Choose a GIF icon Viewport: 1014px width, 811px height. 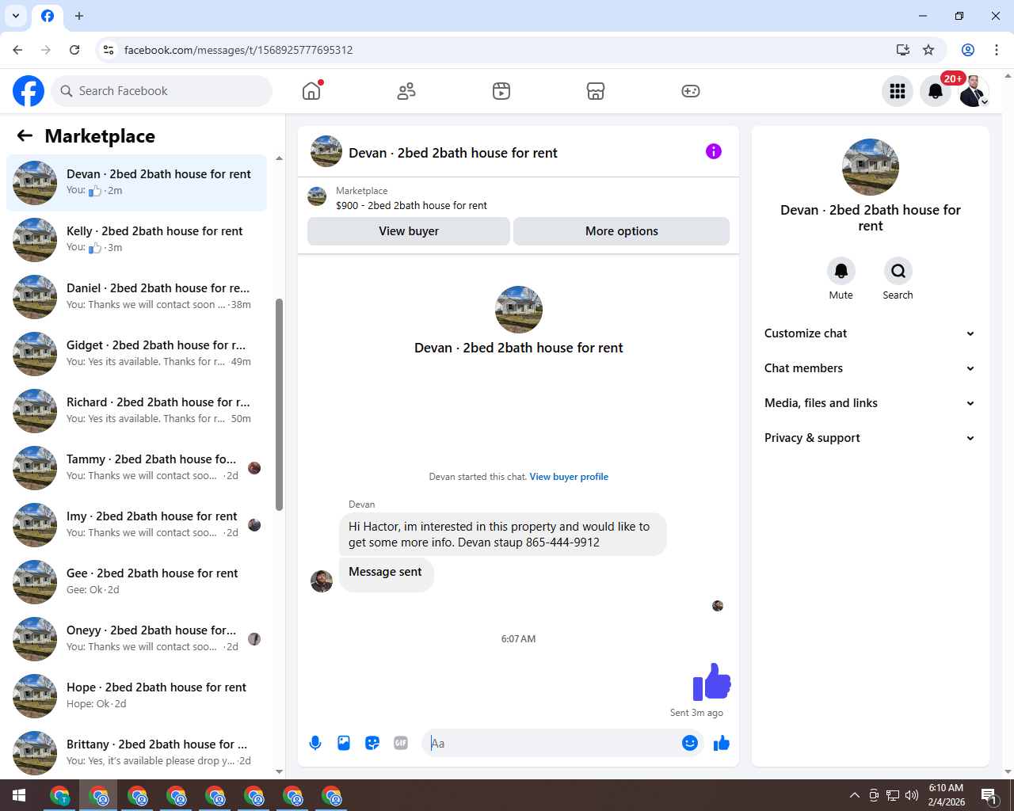tap(401, 743)
